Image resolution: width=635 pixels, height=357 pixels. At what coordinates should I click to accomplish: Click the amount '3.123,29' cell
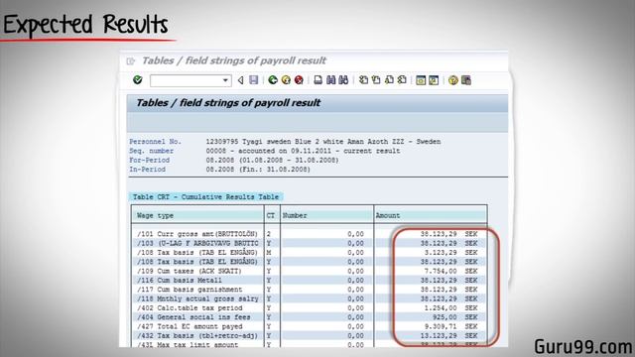[x=441, y=253]
